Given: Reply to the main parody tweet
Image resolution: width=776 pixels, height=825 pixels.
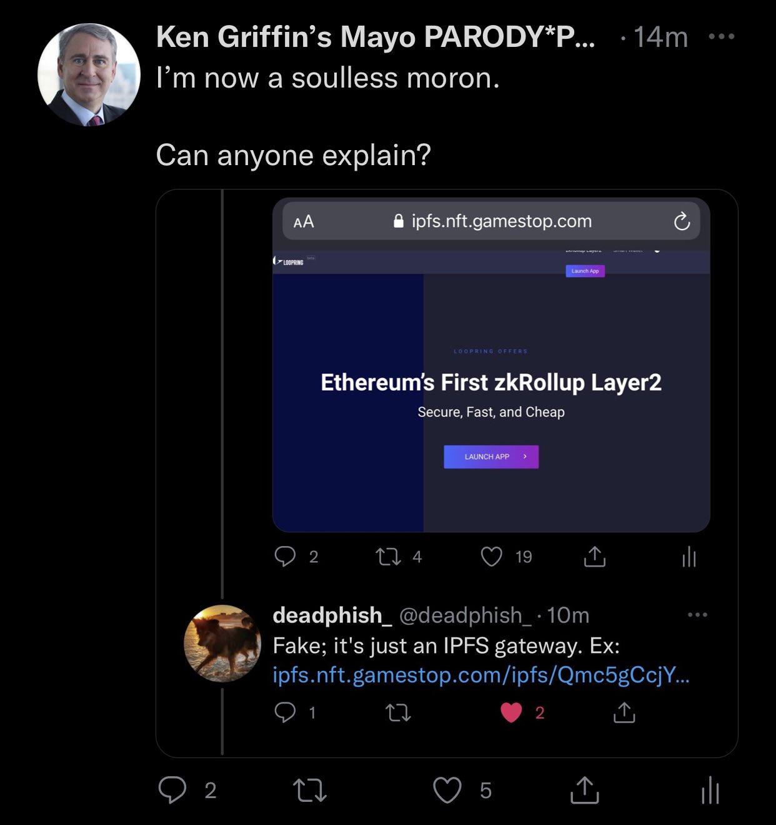Looking at the screenshot, I should pyautogui.click(x=172, y=790).
